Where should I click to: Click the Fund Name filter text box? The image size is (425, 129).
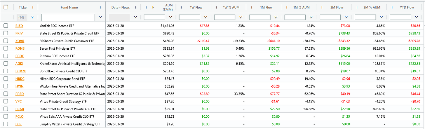click(x=68, y=17)
